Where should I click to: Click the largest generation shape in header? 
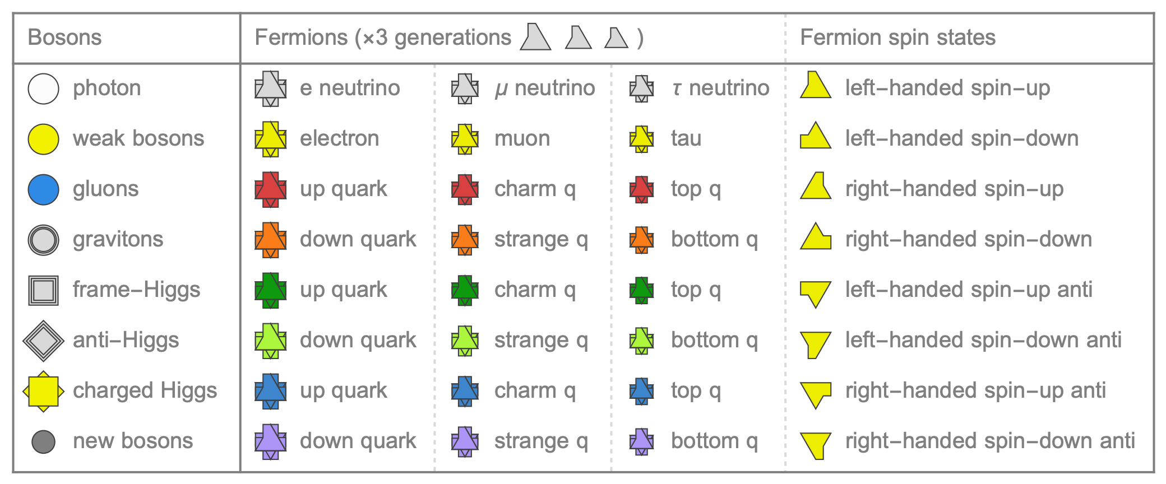click(535, 36)
